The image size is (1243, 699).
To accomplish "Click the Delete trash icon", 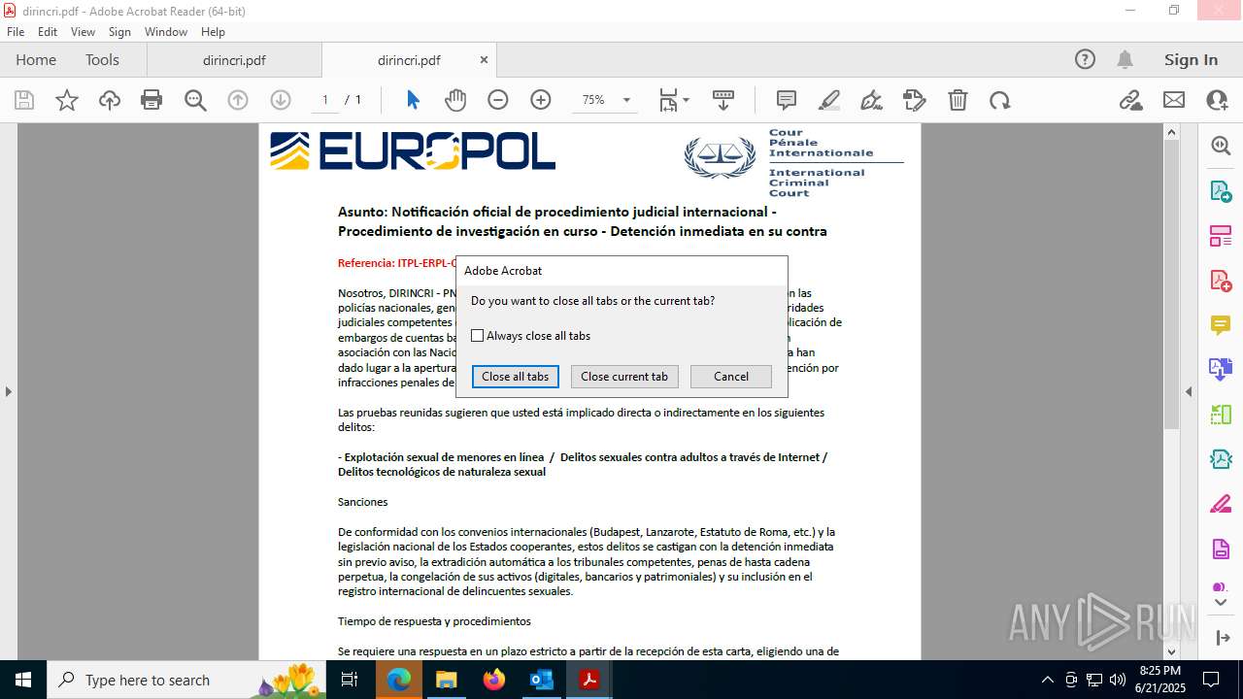I will [x=957, y=100].
